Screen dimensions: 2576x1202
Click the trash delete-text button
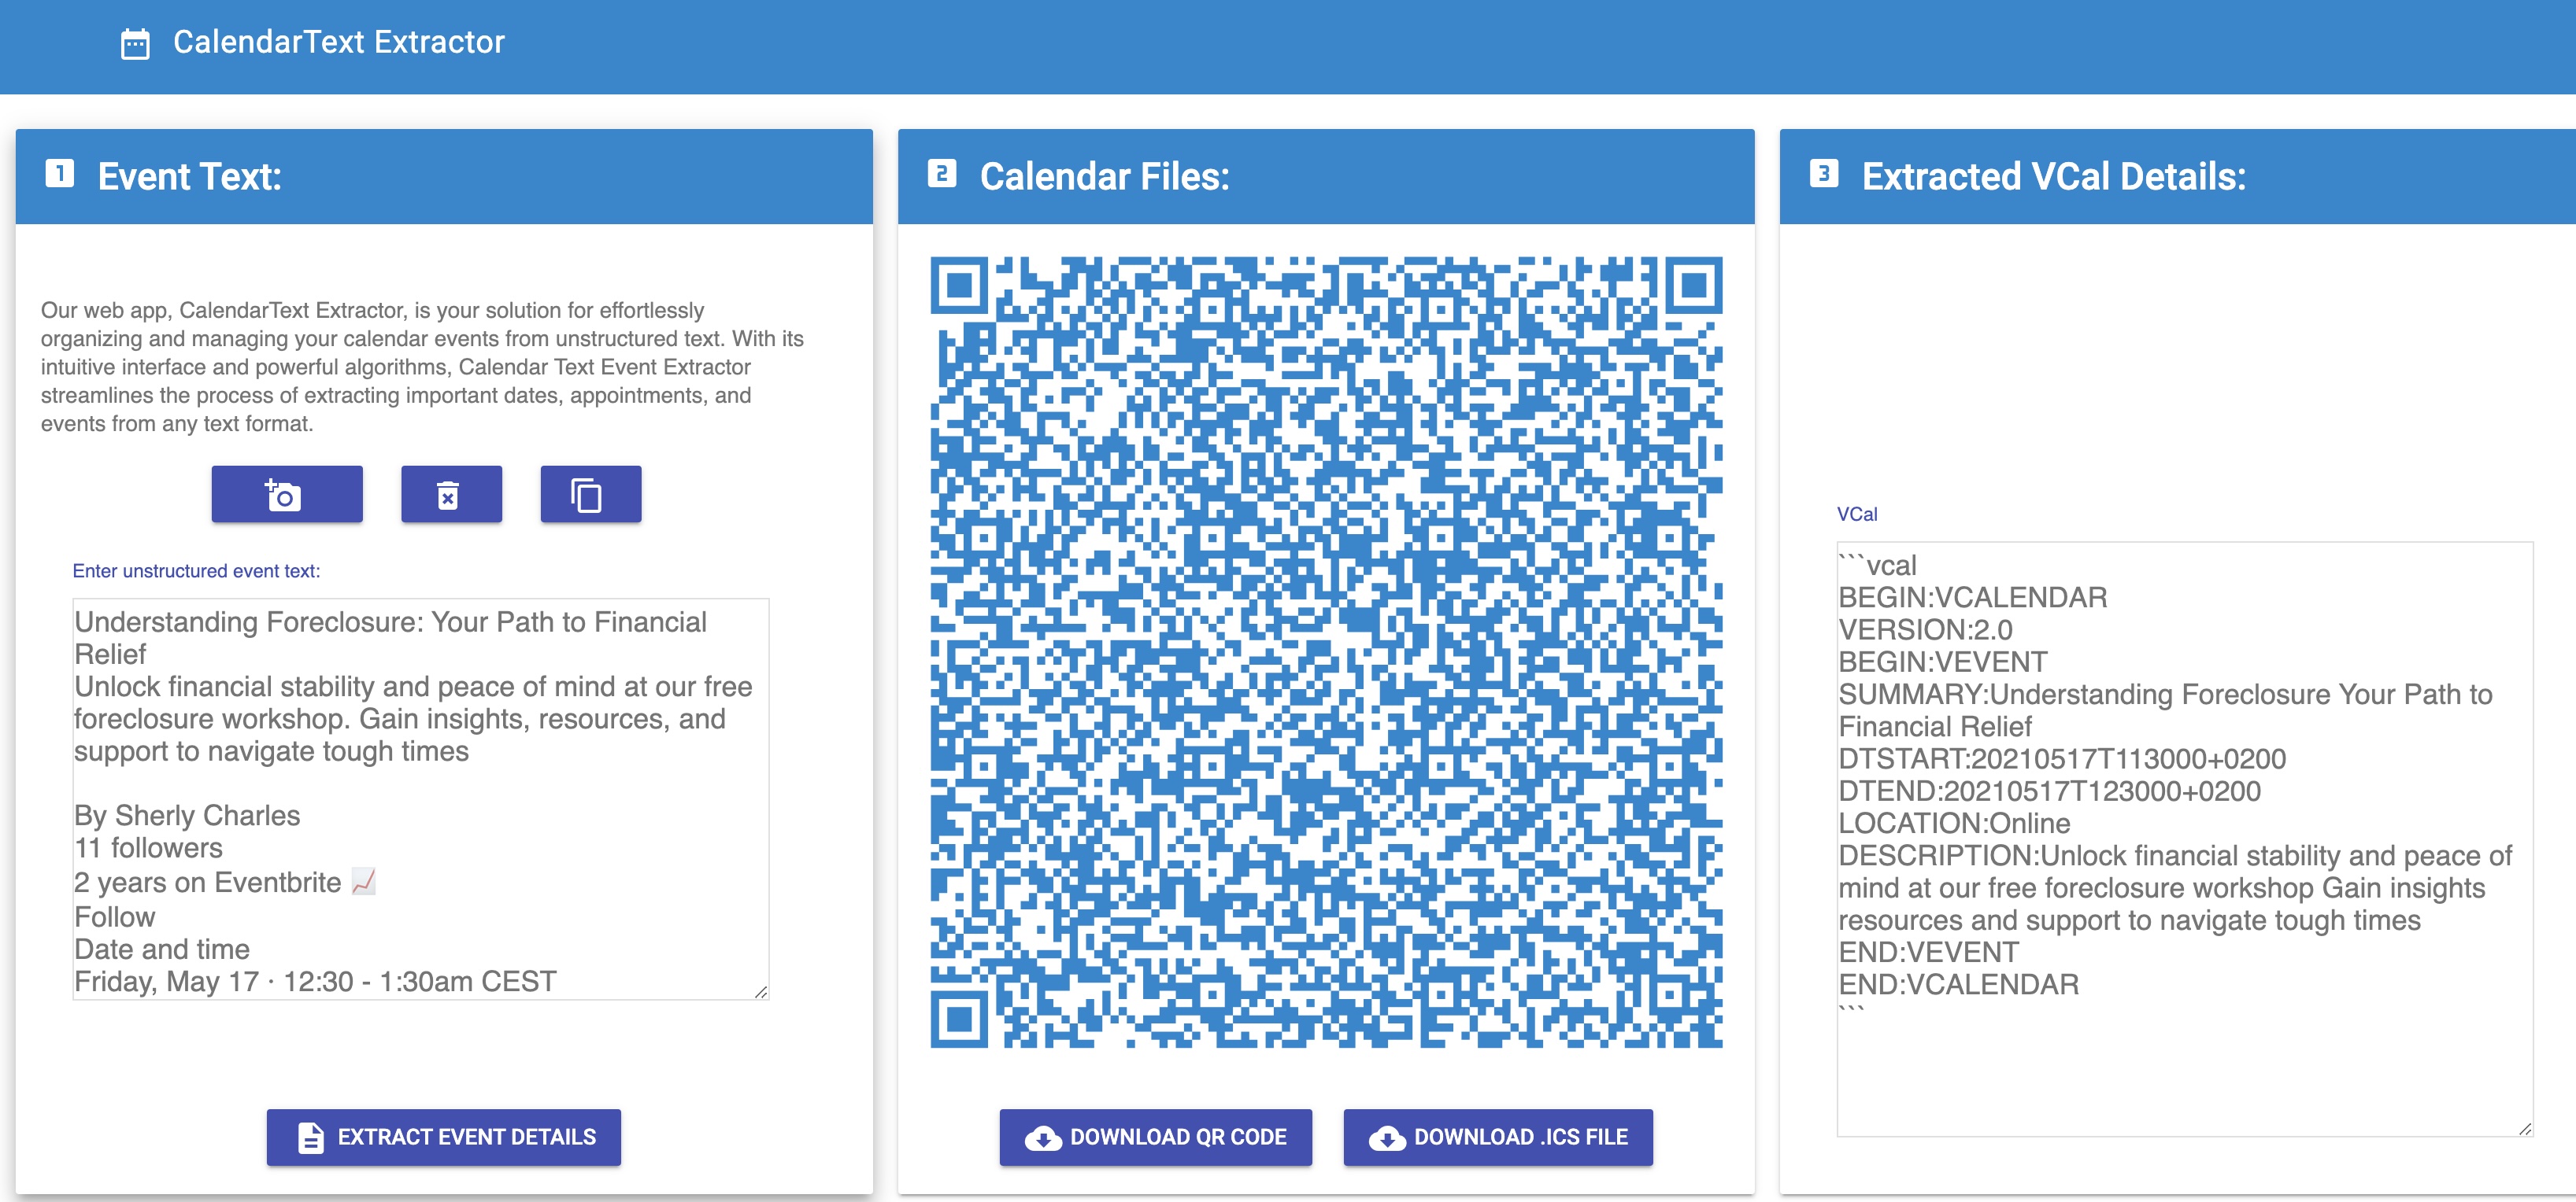pos(451,495)
